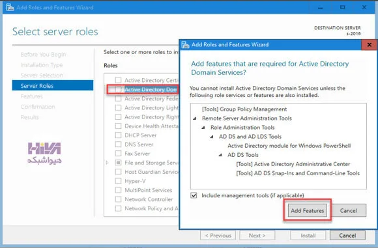Screen dimensions: 378x248
Task: Go to Installation Type step
Action: coord(42,65)
